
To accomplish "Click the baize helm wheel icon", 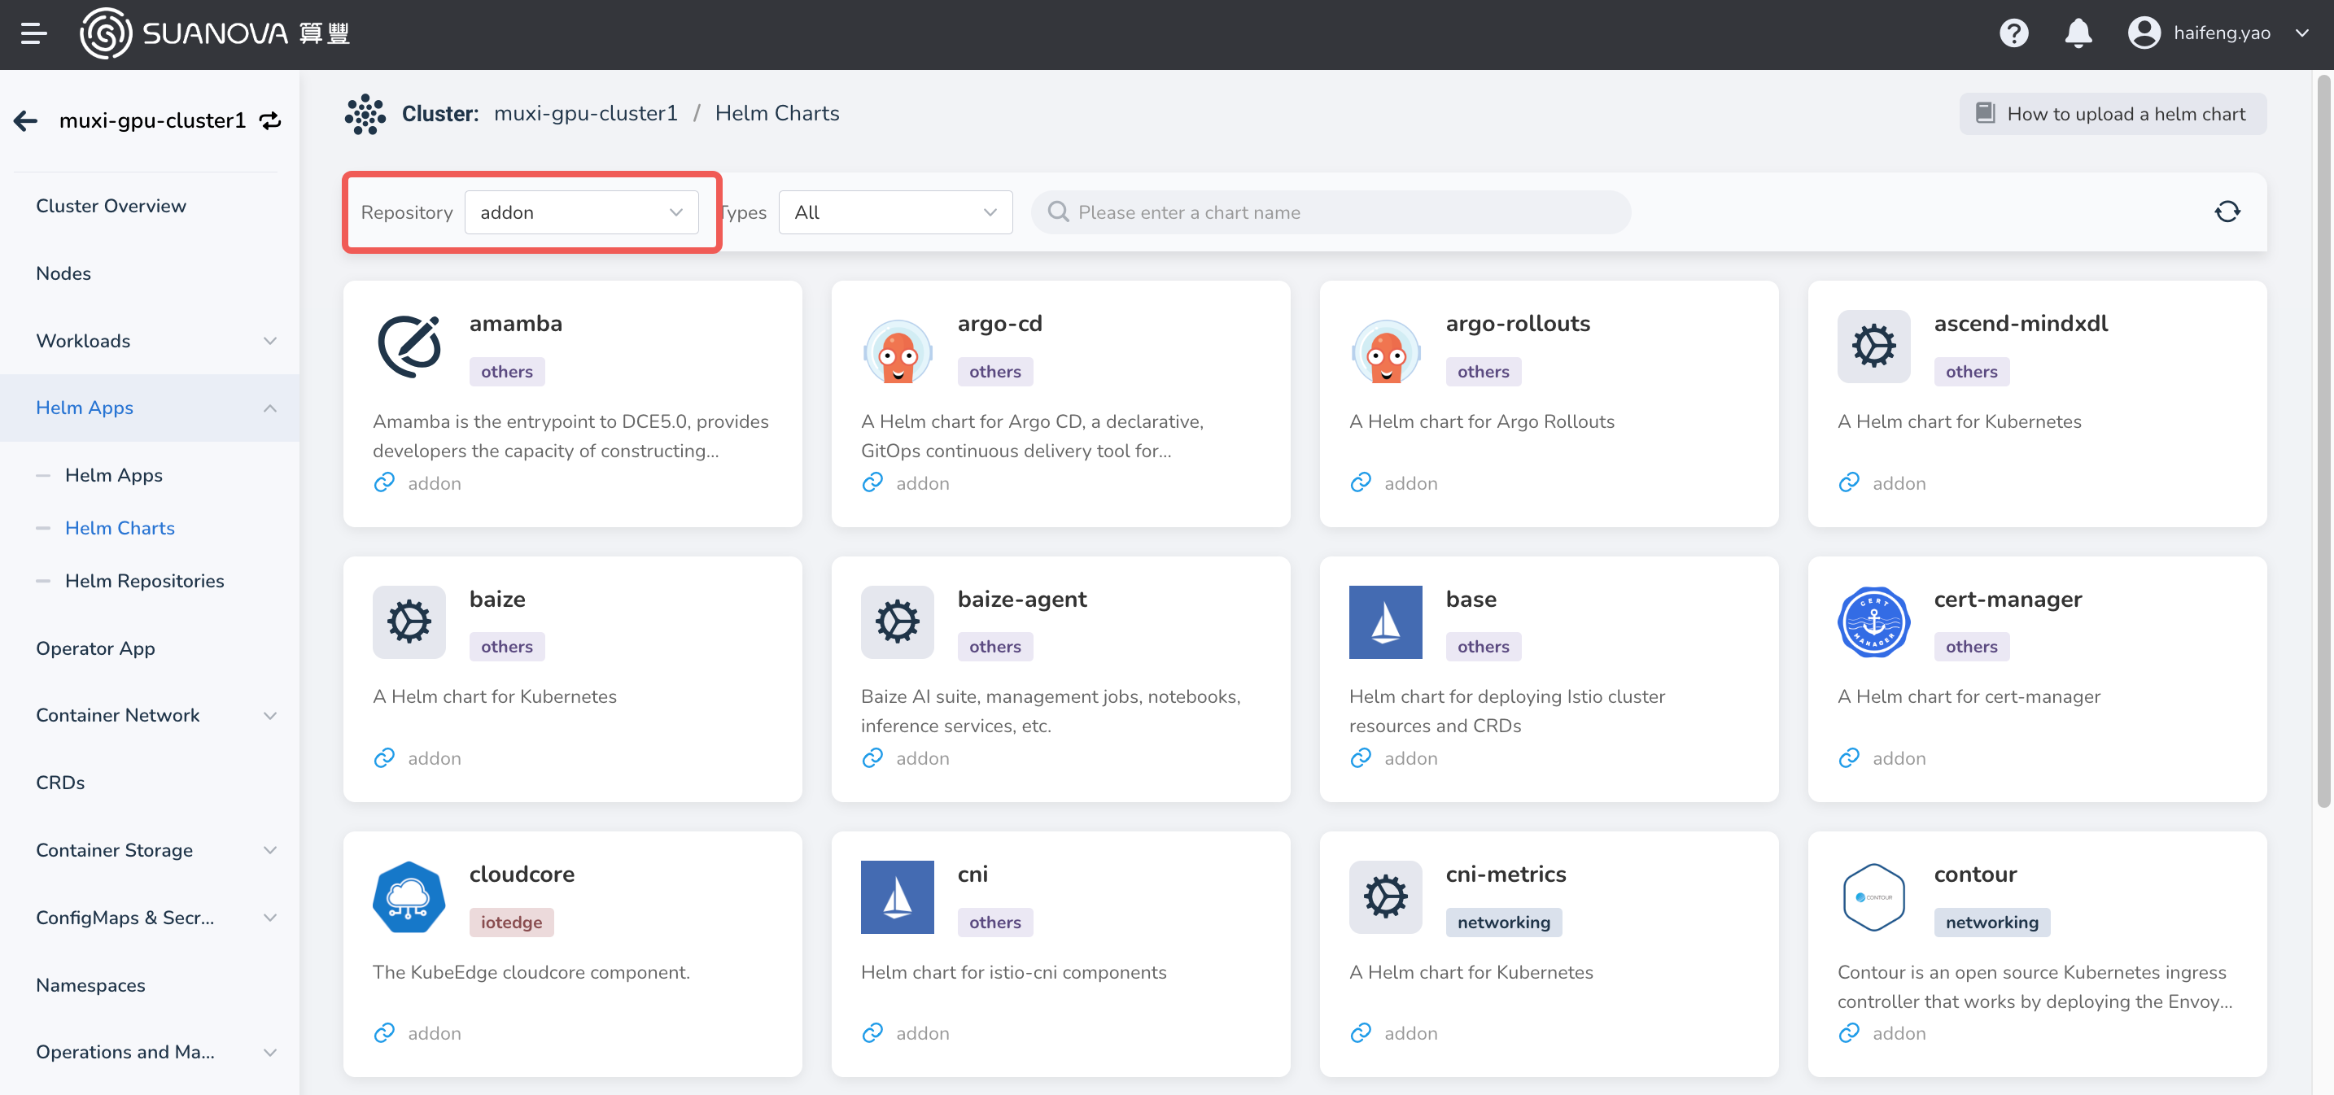I will [x=409, y=622].
